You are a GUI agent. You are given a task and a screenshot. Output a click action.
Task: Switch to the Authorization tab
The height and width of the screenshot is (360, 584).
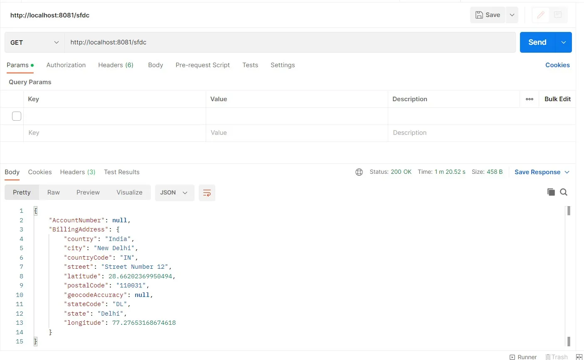[66, 65]
